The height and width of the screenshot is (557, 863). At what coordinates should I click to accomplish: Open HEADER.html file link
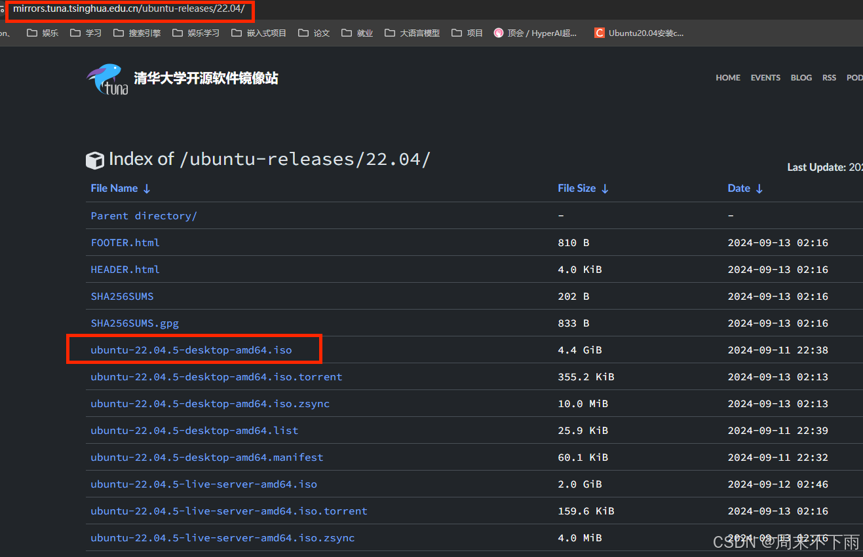point(125,270)
